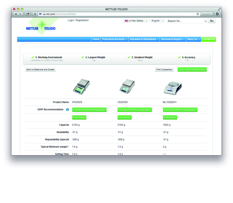Open the ML1502E/01 balance image

tap(172, 88)
